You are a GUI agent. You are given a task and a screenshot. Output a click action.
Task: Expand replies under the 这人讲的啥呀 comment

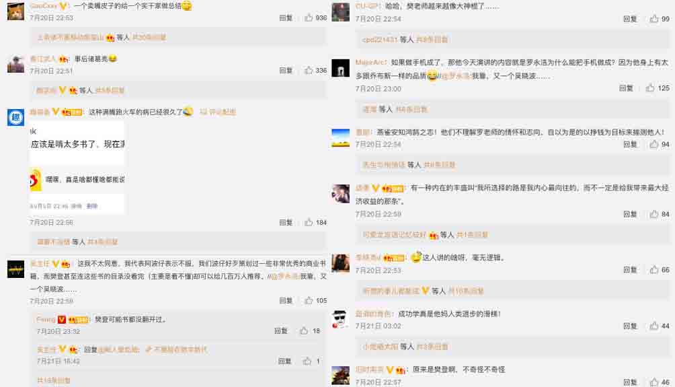tap(466, 291)
